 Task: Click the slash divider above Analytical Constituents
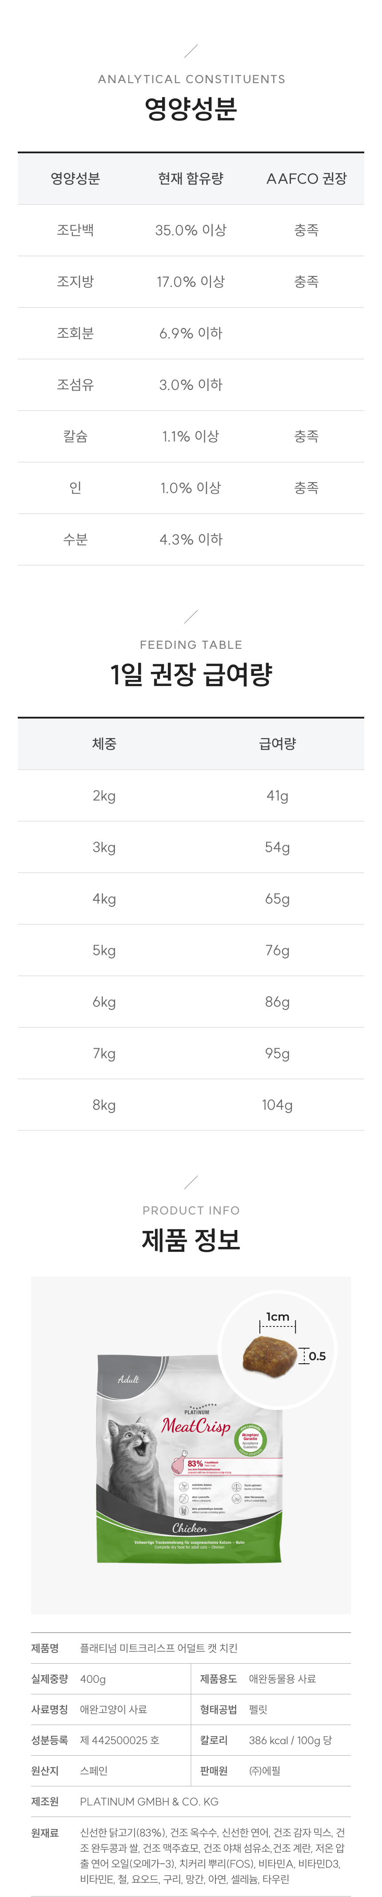point(191,51)
